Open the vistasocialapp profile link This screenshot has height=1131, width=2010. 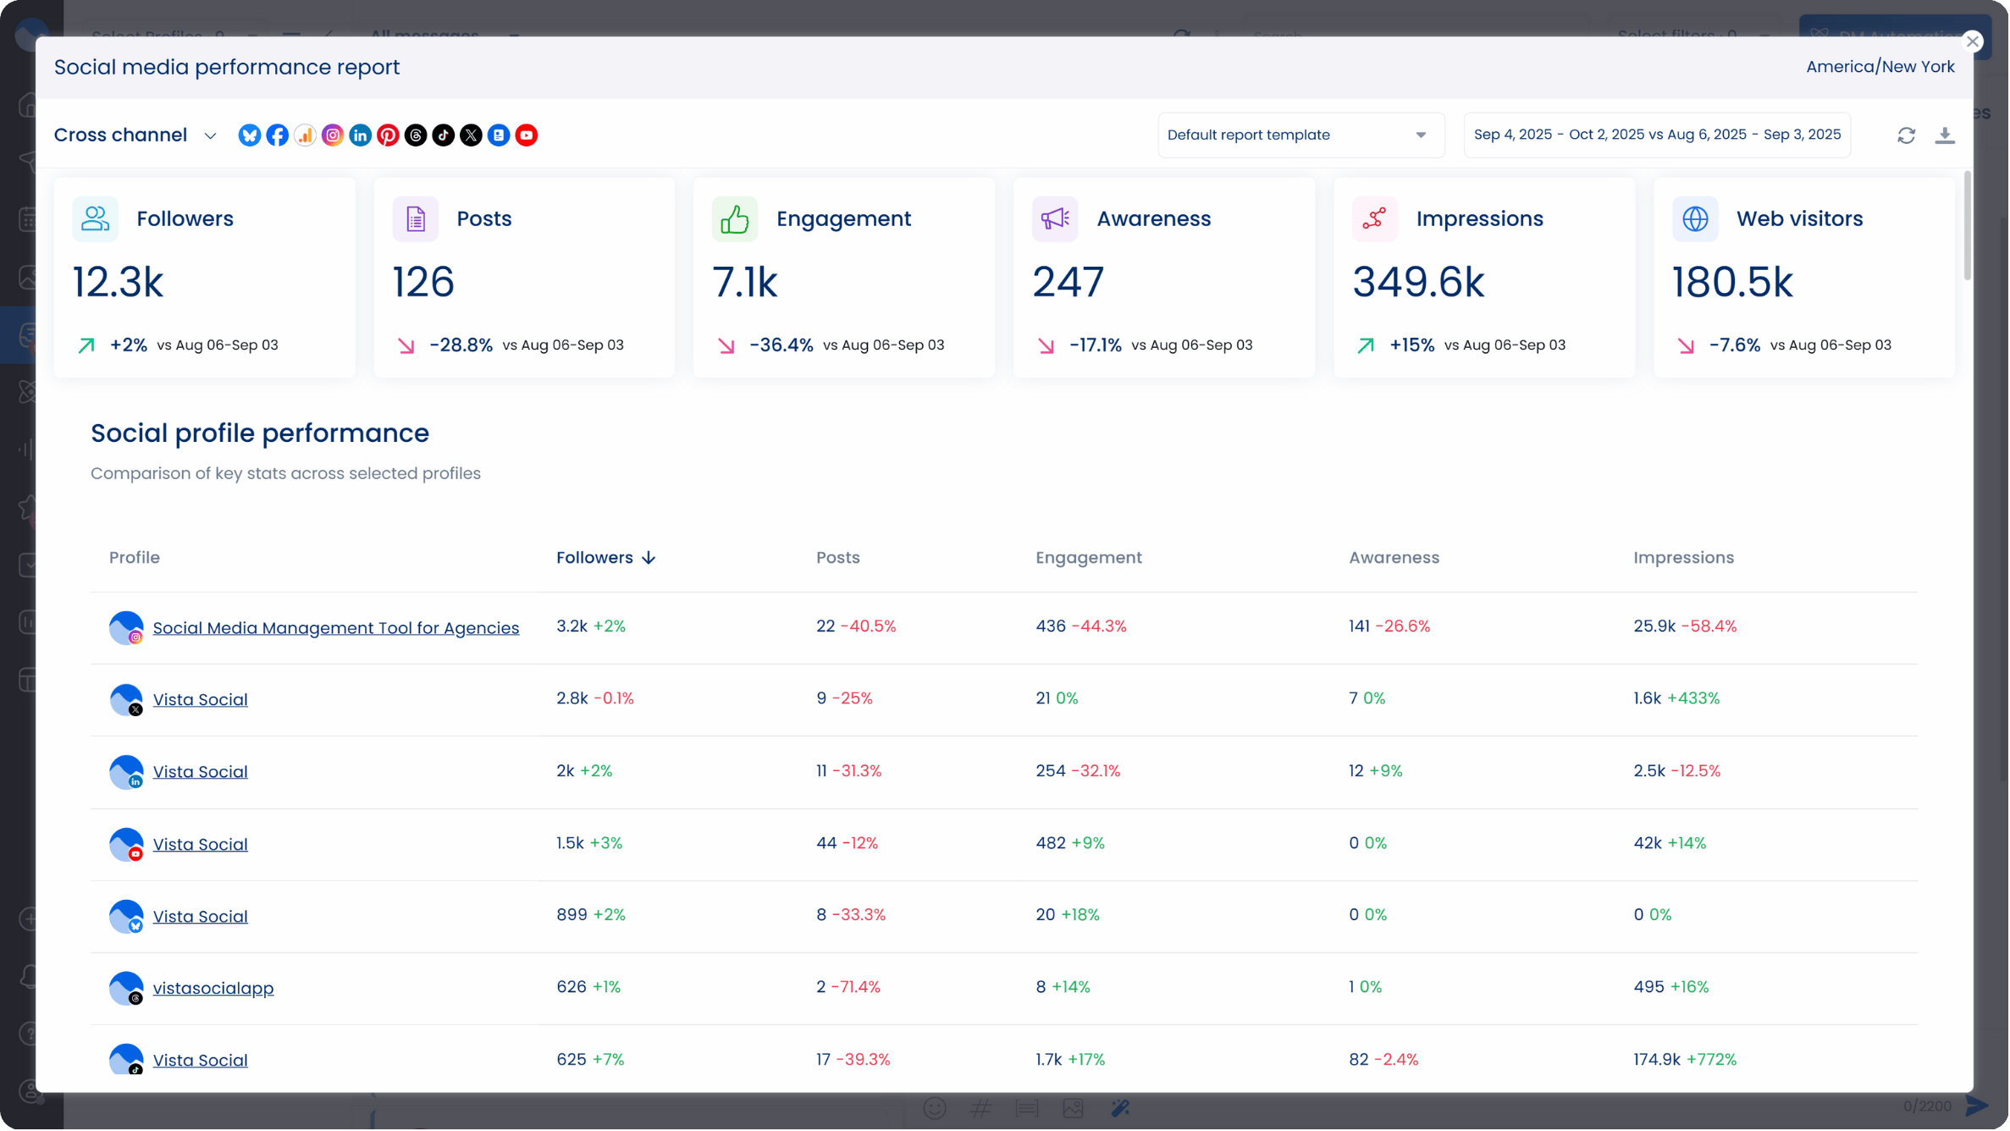(213, 987)
